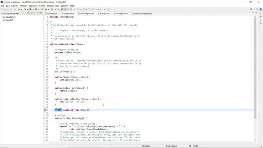Toggle Pin Editor toolbar button
The width and height of the screenshot is (263, 148).
pos(108,9)
